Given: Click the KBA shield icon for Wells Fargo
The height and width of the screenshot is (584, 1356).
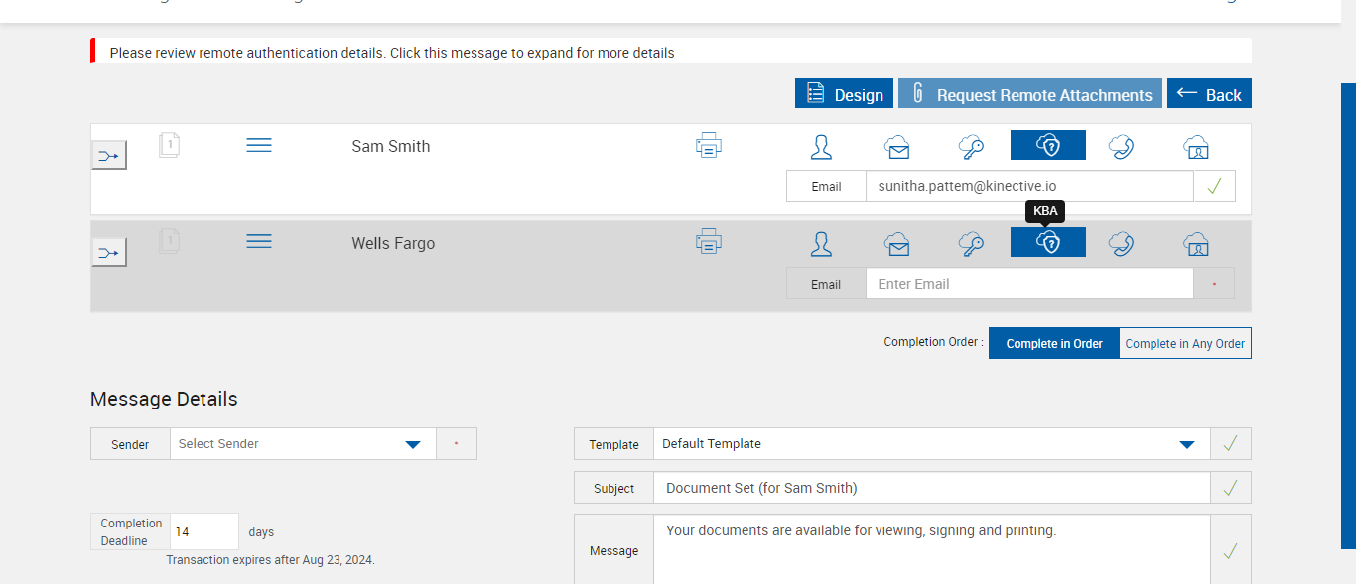Looking at the screenshot, I should click(x=1048, y=243).
